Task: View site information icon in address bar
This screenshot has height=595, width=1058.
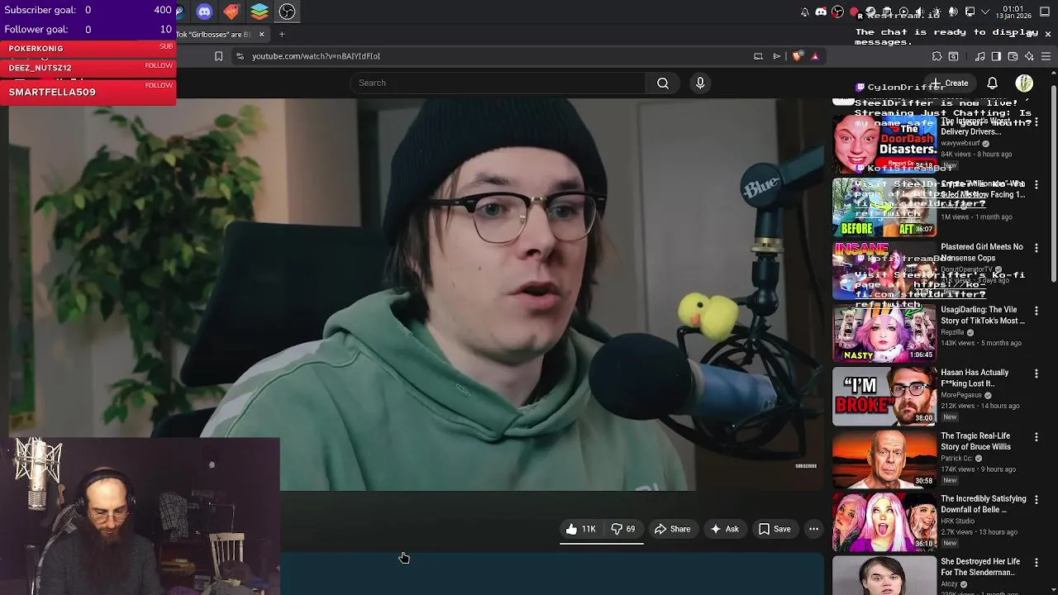Action: point(240,56)
